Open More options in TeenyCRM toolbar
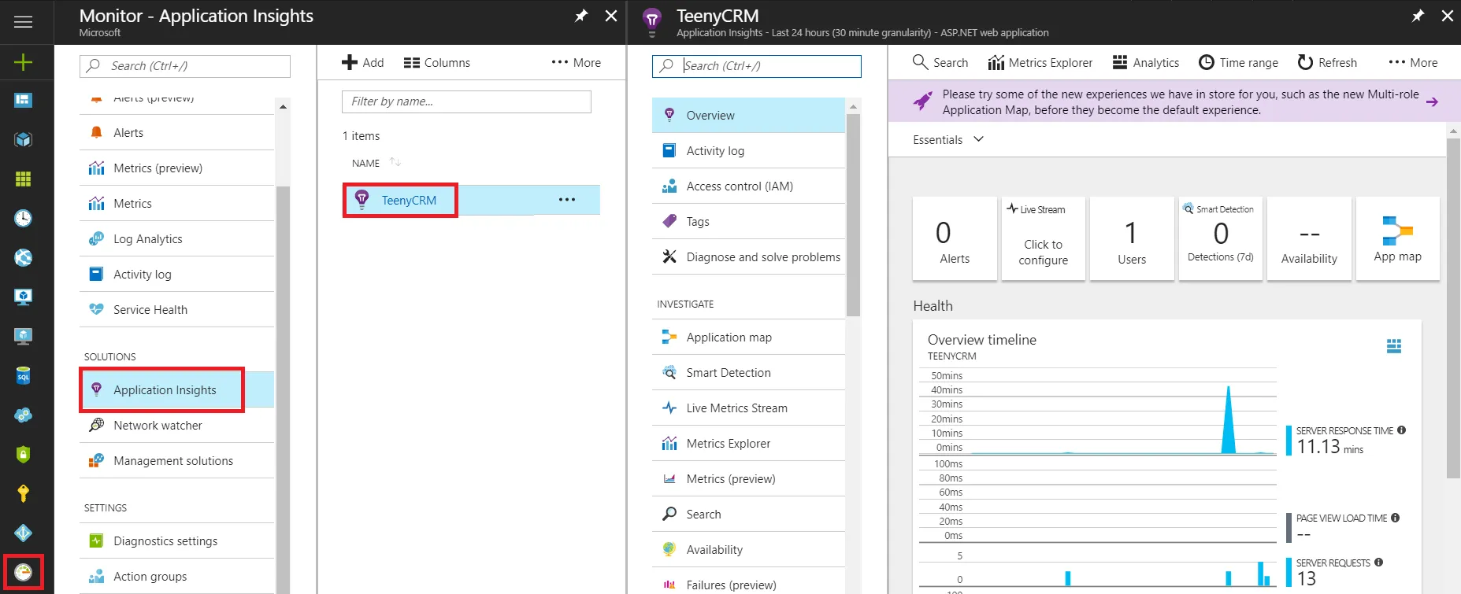This screenshot has width=1461, height=594. point(1413,62)
